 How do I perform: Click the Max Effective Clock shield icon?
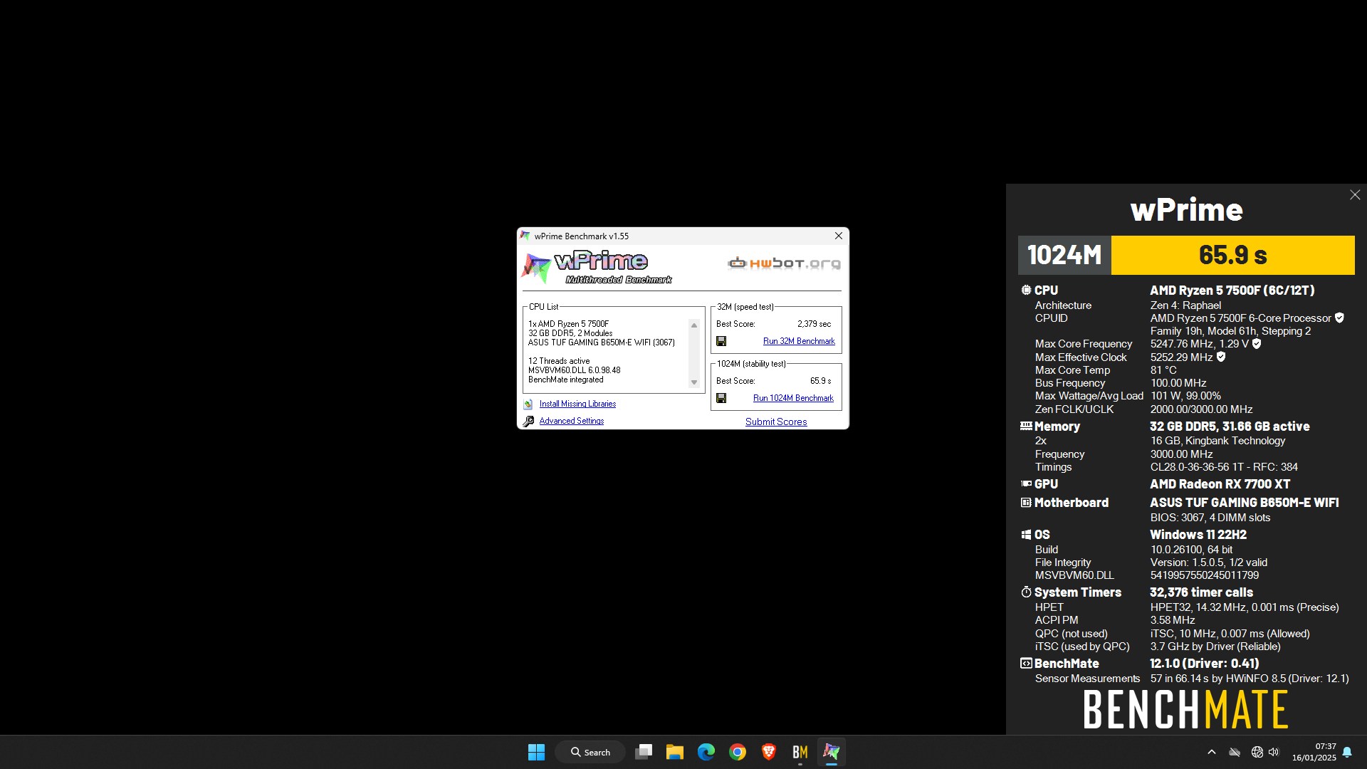tap(1221, 357)
